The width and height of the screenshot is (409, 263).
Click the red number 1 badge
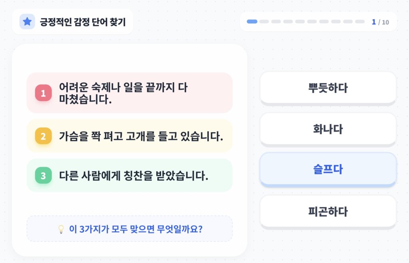tap(43, 93)
